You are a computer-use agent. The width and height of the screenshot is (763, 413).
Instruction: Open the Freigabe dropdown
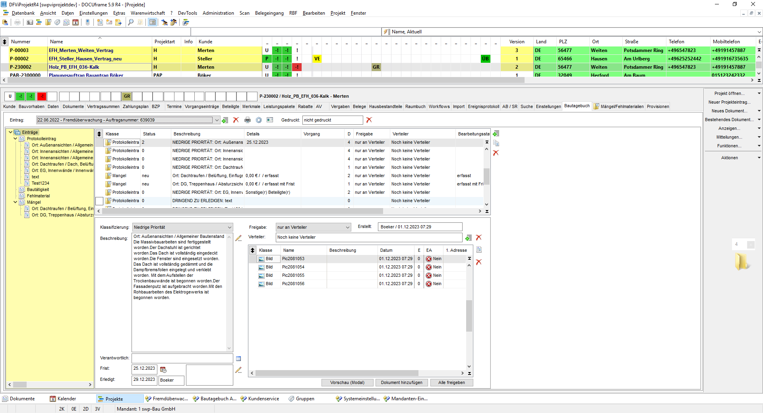click(x=347, y=228)
